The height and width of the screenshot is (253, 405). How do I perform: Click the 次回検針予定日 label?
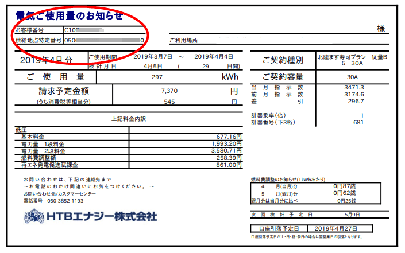click(282, 215)
